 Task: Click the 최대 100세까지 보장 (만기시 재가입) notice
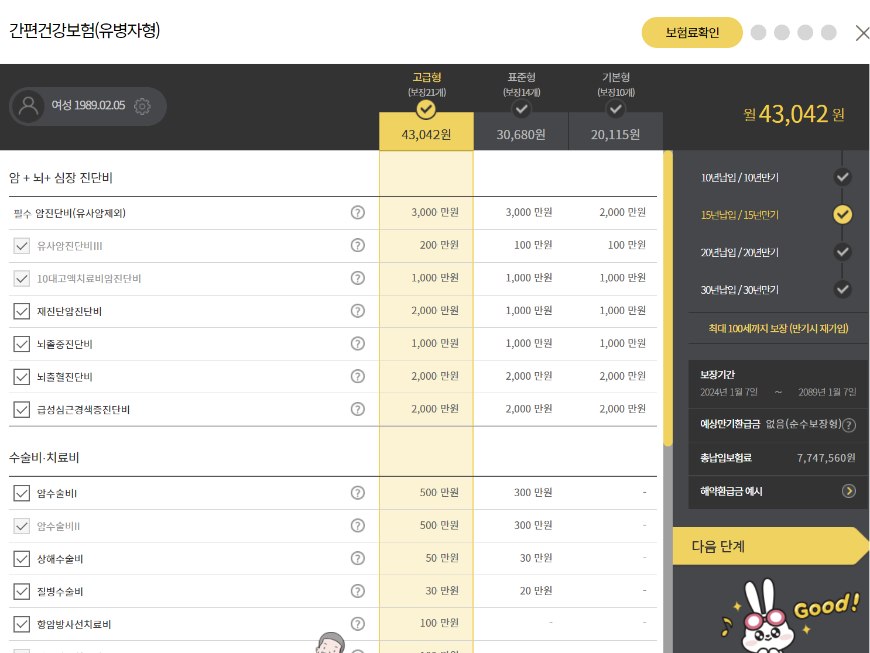tap(778, 328)
